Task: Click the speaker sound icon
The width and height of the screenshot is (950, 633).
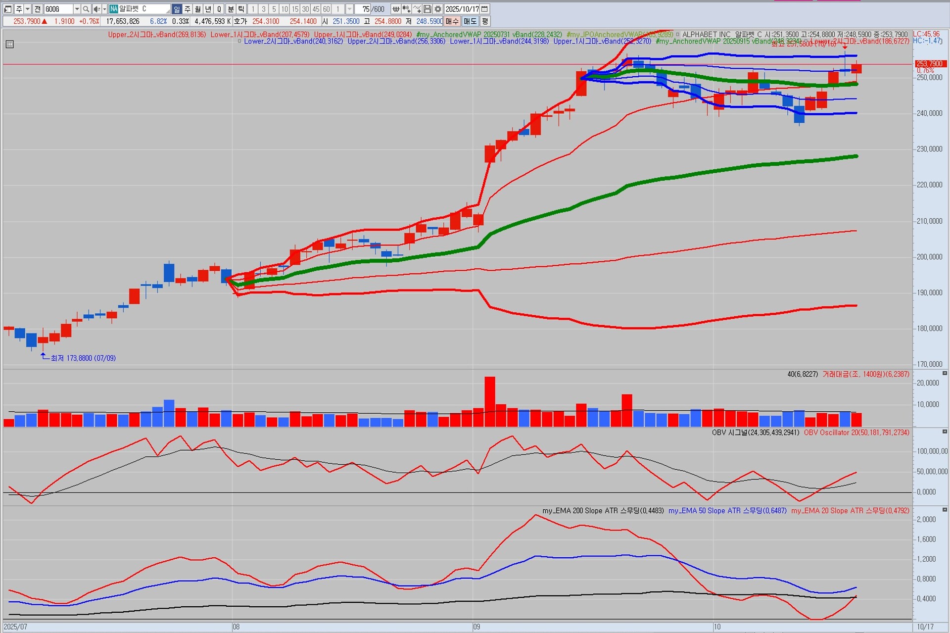Action: [x=96, y=9]
